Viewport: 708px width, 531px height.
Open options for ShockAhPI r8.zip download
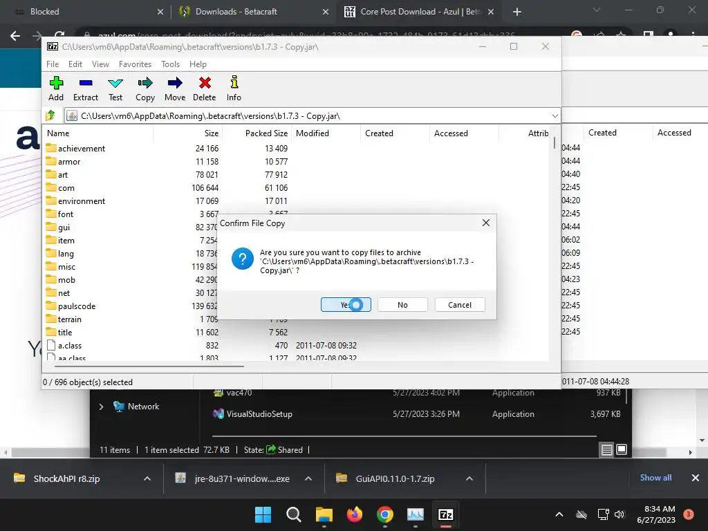[x=147, y=478]
